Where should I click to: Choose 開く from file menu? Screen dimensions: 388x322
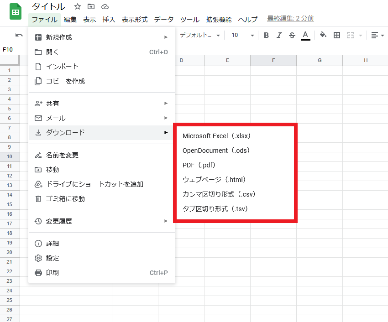point(102,52)
